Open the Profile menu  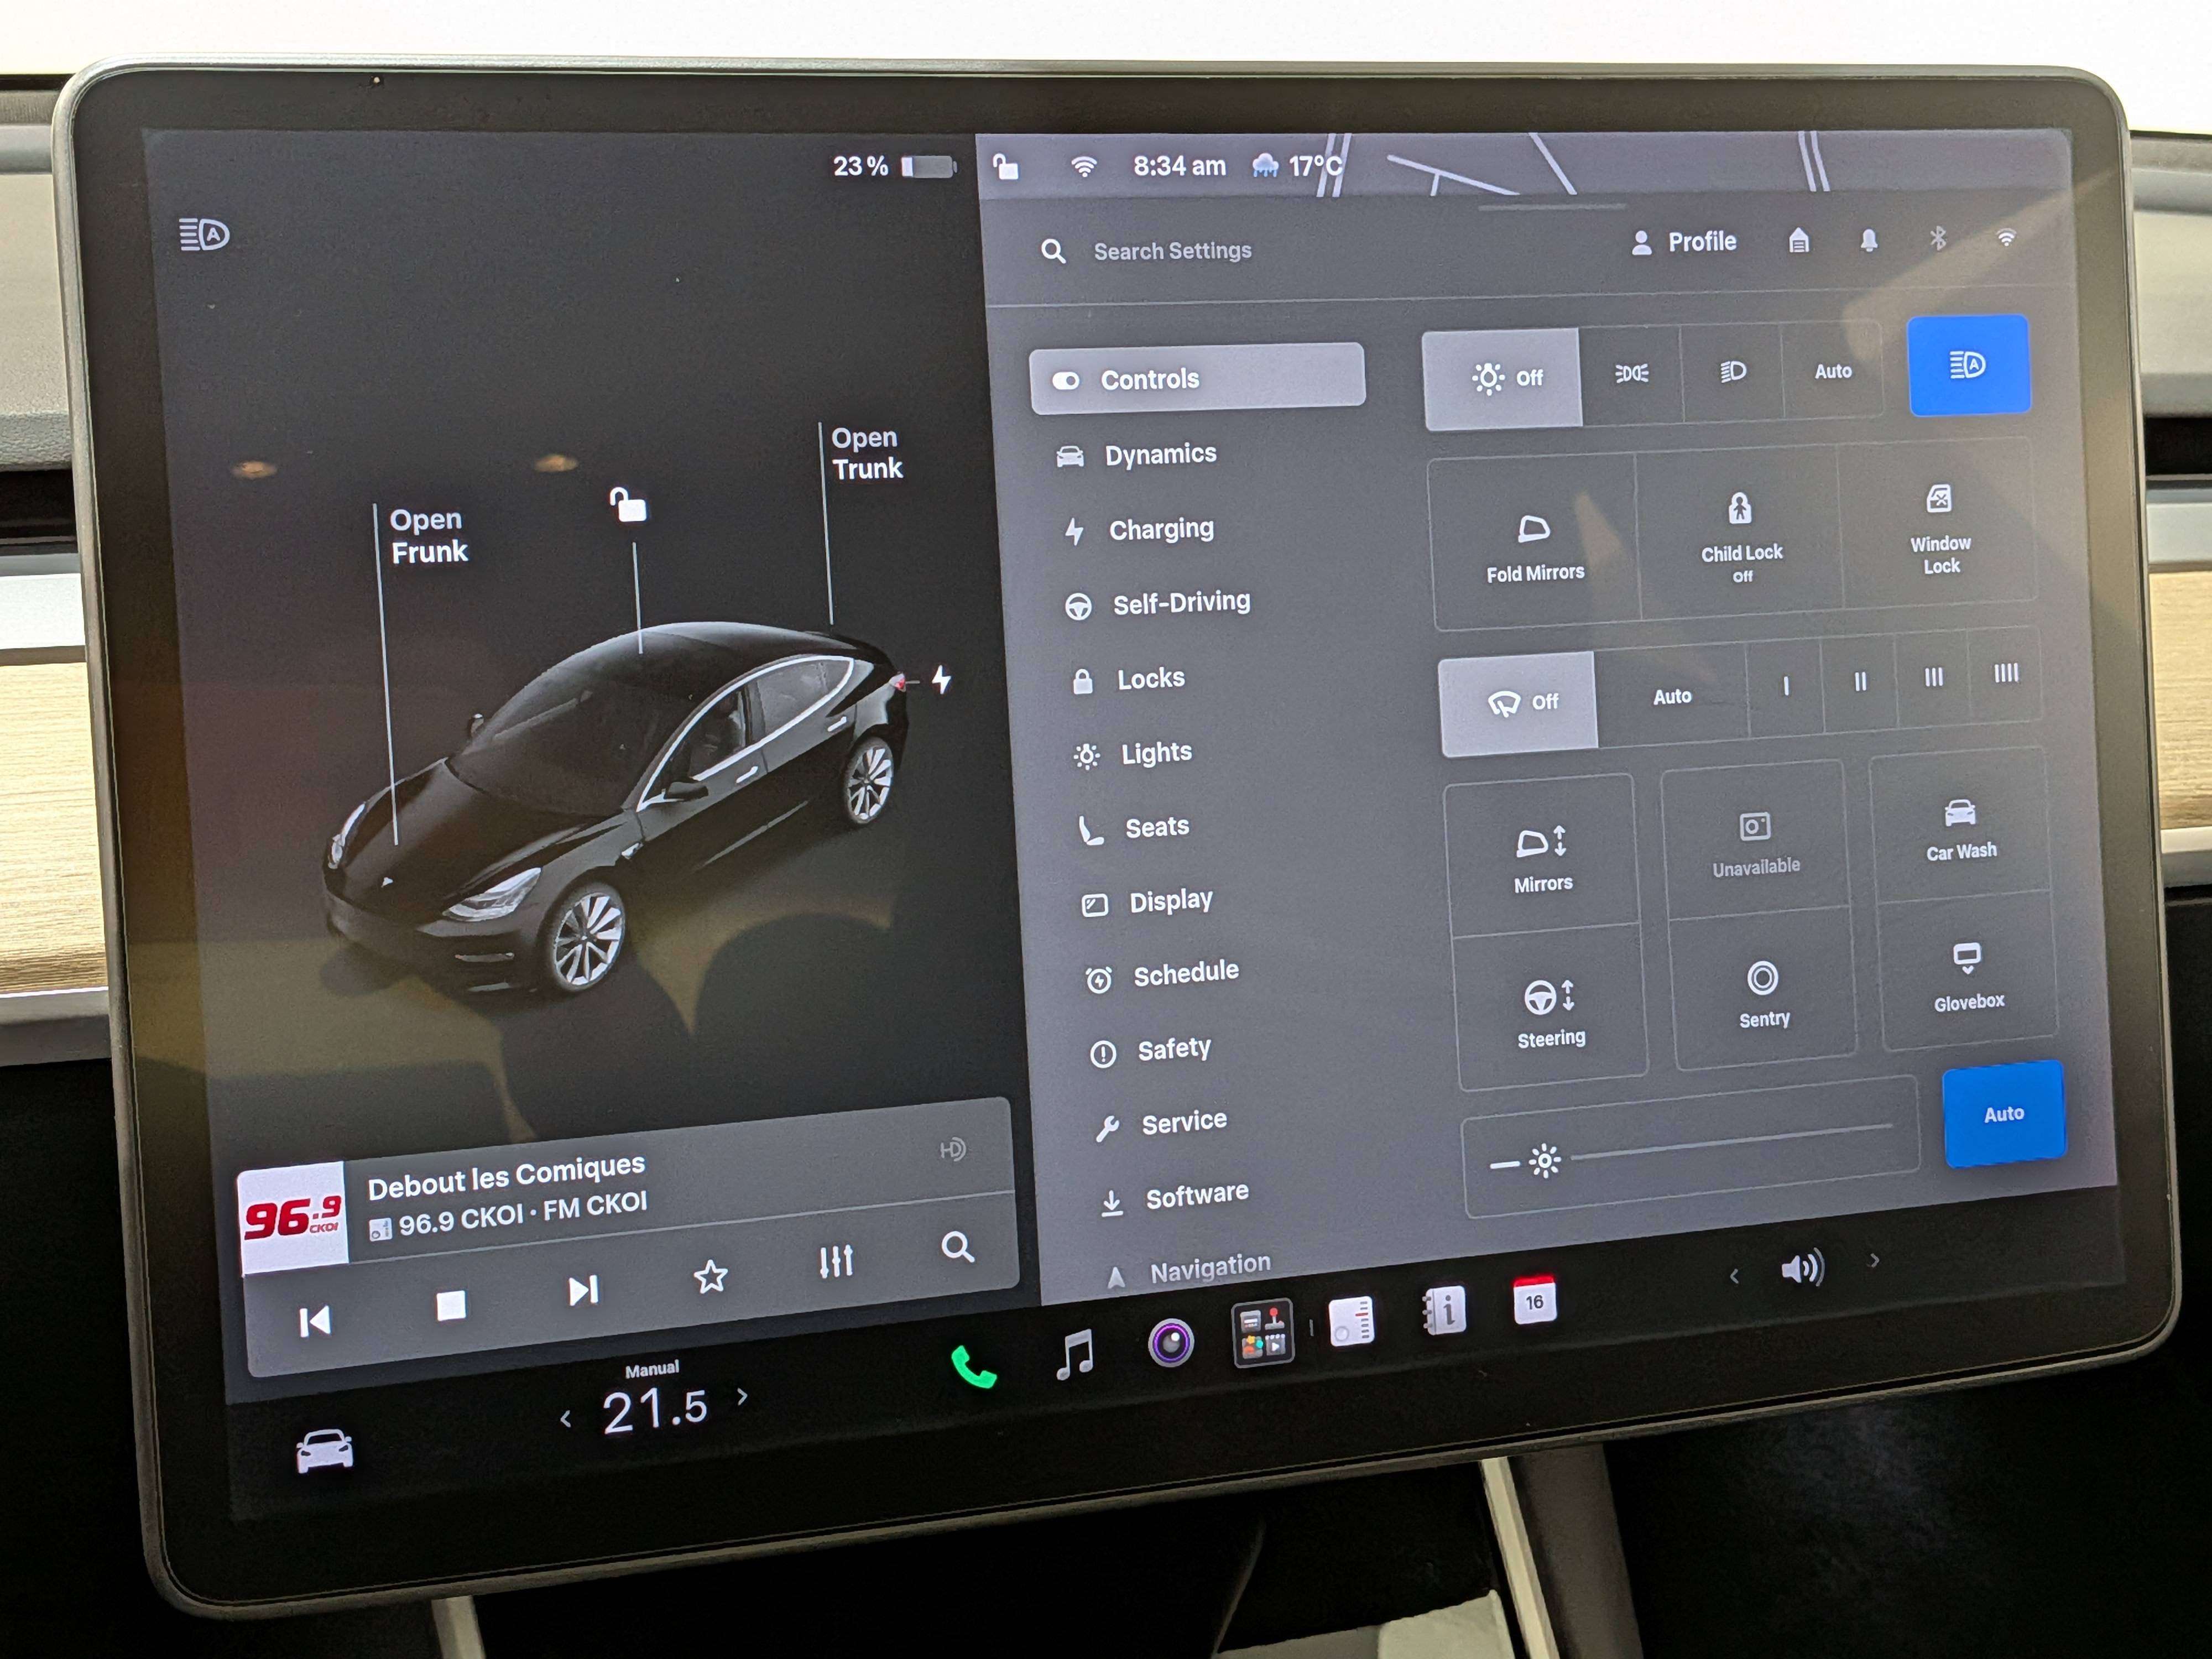click(x=1684, y=242)
